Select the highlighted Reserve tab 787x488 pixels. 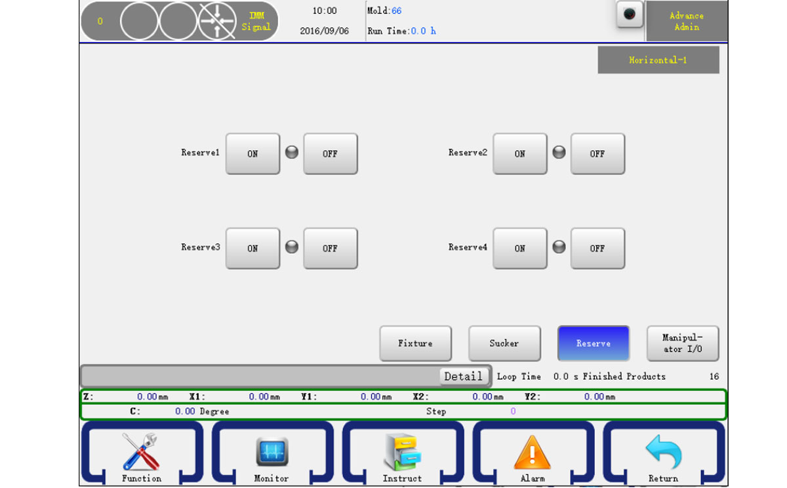point(593,343)
